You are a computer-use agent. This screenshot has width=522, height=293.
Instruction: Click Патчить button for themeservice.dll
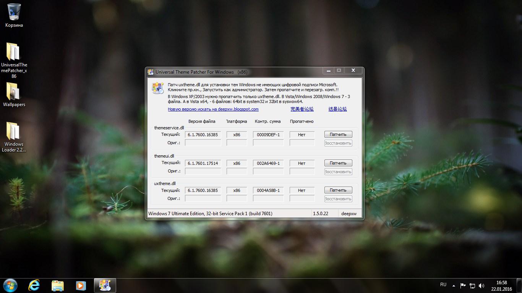pos(338,134)
